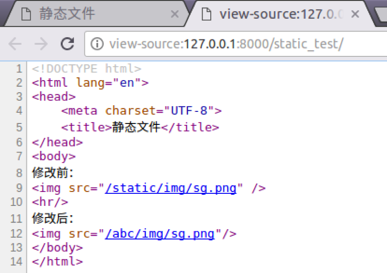The width and height of the screenshot is (387, 273).
Task: Open the /static/img/sg.png link
Action: click(170, 188)
